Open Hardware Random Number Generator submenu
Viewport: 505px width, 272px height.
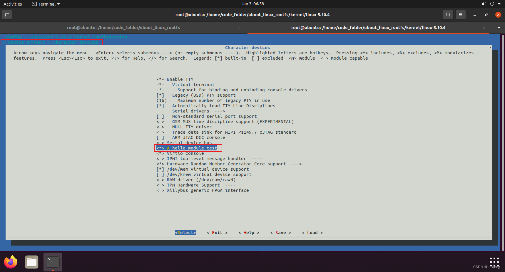pos(229,164)
